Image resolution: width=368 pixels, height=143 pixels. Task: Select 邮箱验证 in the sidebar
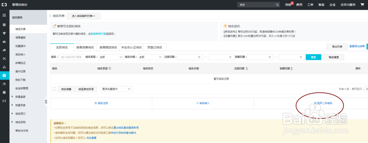tap(20, 63)
